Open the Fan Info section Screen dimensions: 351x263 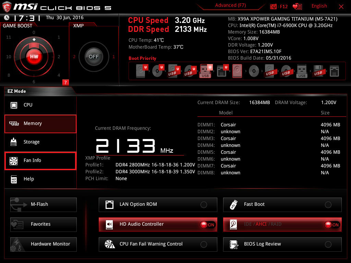[x=40, y=161]
